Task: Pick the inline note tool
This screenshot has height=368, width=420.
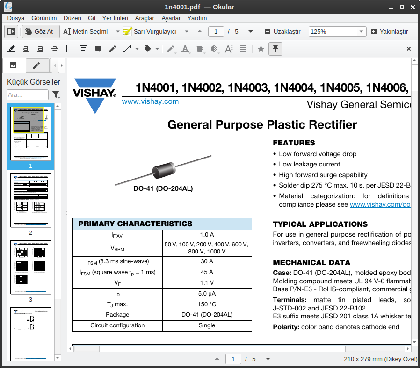Action: [x=84, y=49]
